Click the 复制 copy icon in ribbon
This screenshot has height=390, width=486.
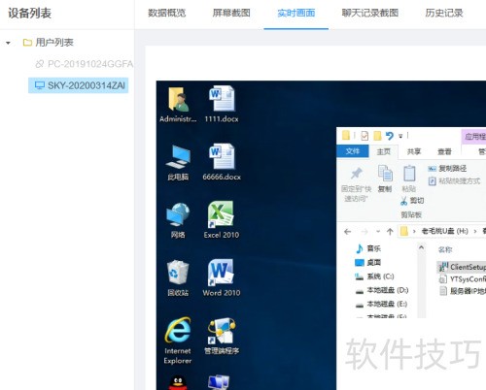click(385, 173)
